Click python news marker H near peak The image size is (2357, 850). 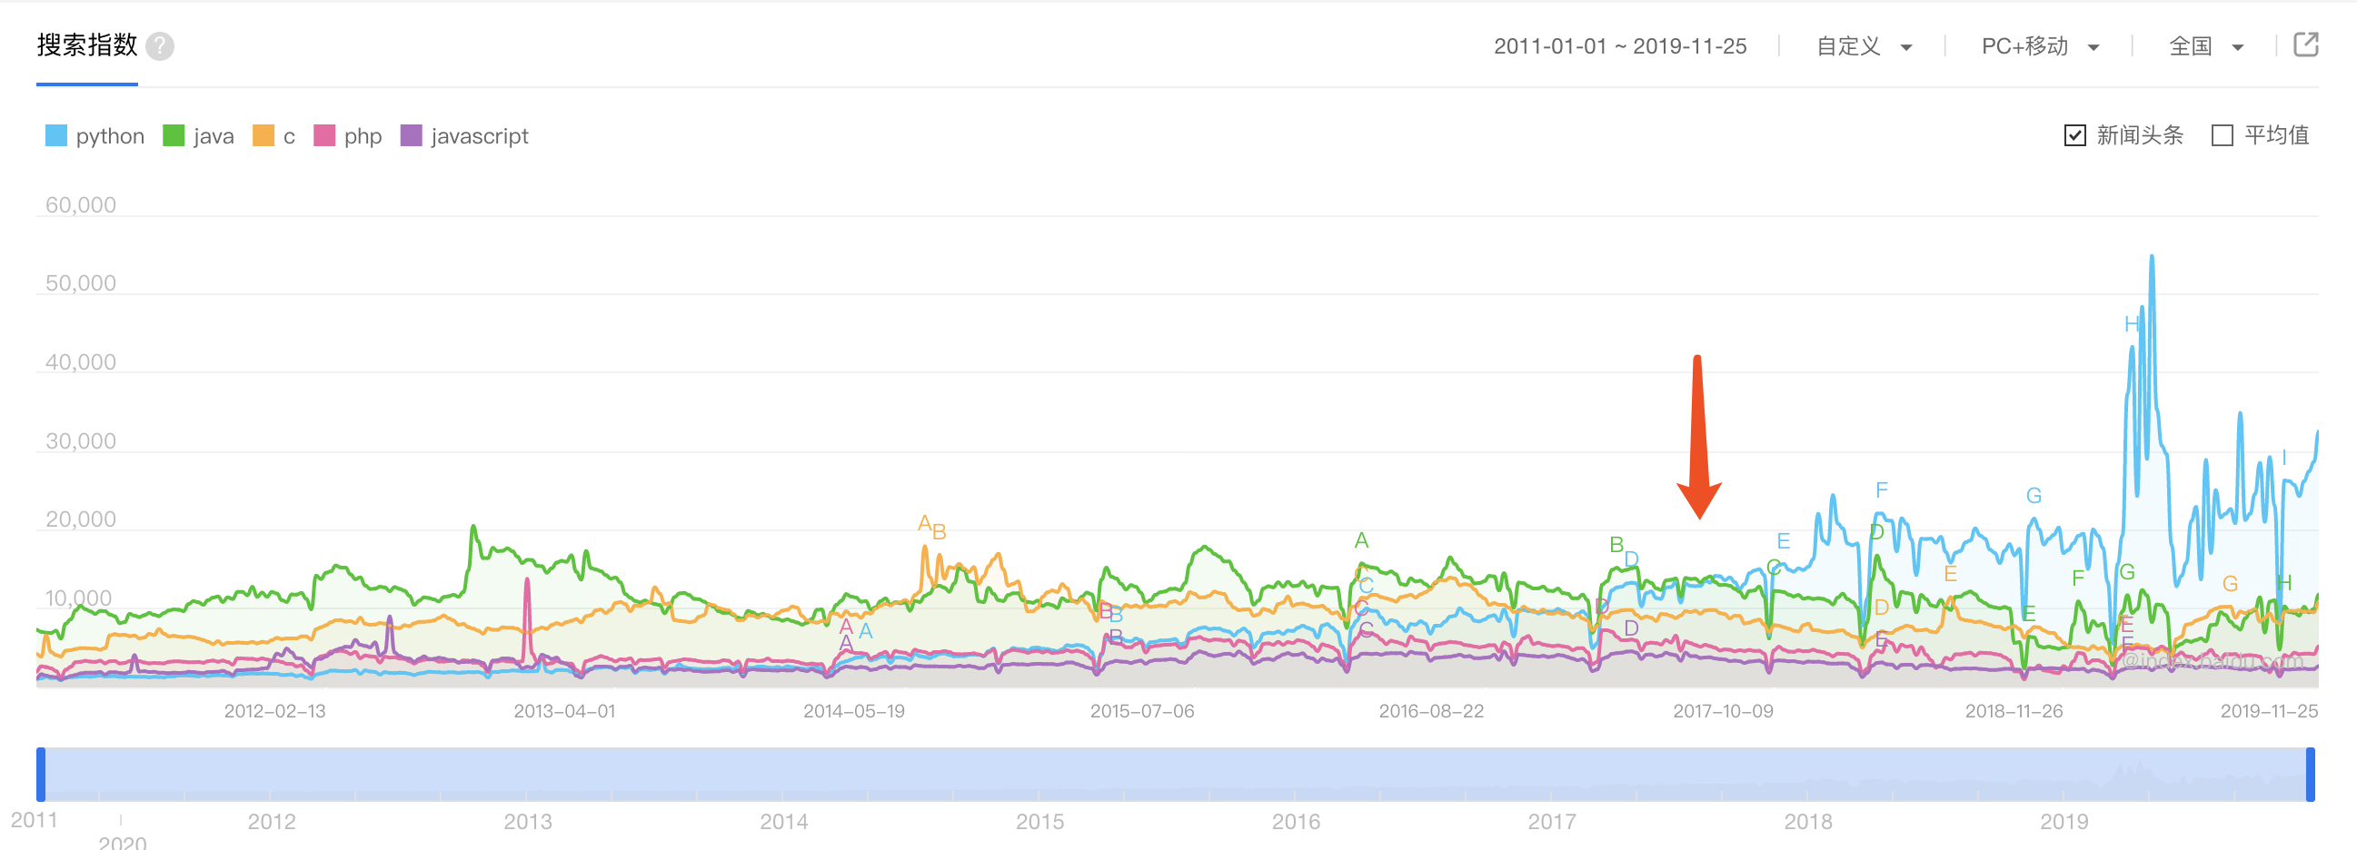pyautogui.click(x=2131, y=323)
